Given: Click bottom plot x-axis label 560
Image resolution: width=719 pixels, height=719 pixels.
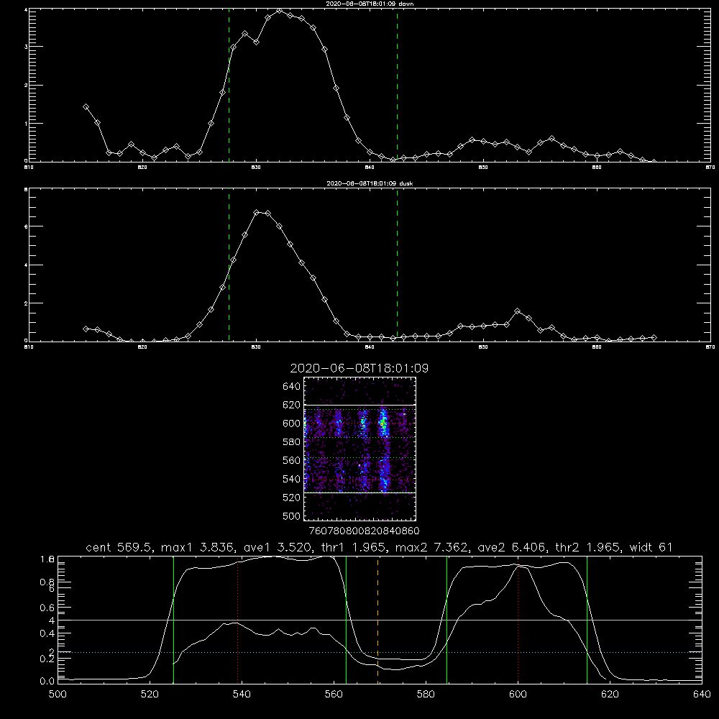Looking at the screenshot, I should tap(334, 695).
